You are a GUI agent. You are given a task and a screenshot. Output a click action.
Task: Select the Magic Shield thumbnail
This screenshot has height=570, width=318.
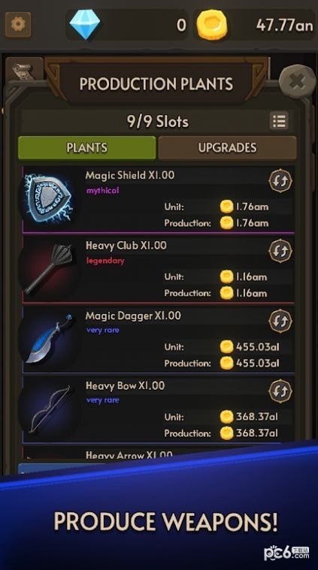click(x=48, y=198)
